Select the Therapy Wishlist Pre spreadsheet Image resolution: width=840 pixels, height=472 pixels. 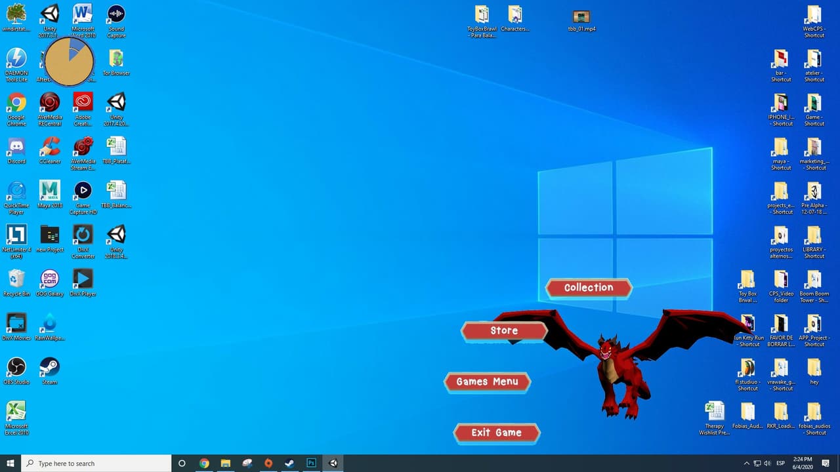714,418
